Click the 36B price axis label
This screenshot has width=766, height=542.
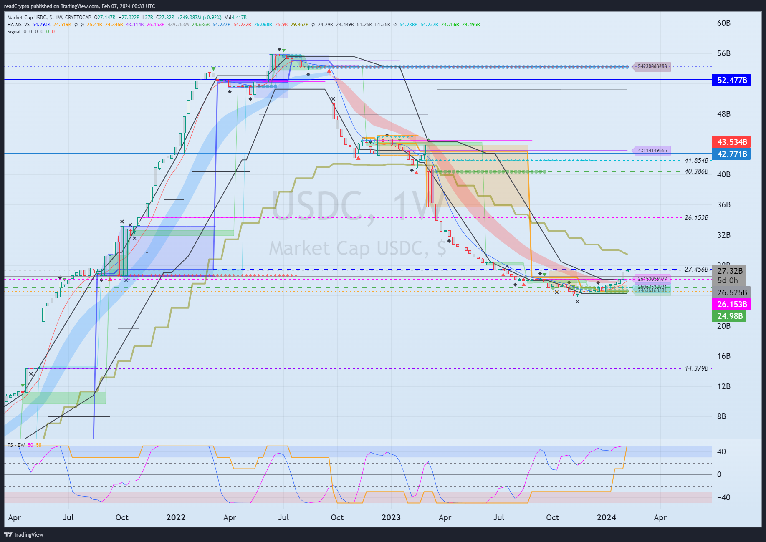click(723, 204)
